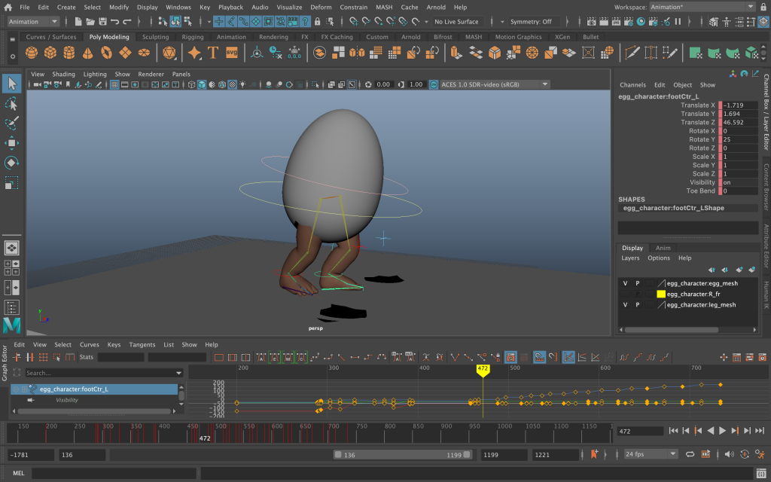
Task: Open the Symmetry: Off dropdown
Action: (x=535, y=22)
